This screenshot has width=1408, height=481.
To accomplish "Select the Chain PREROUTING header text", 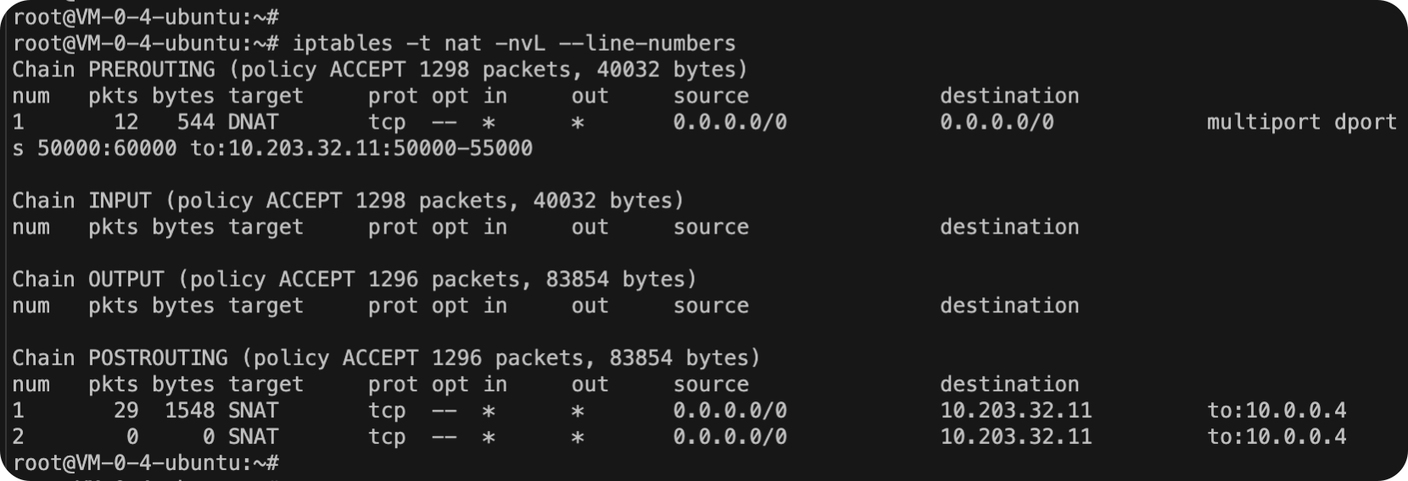I will click(x=113, y=69).
